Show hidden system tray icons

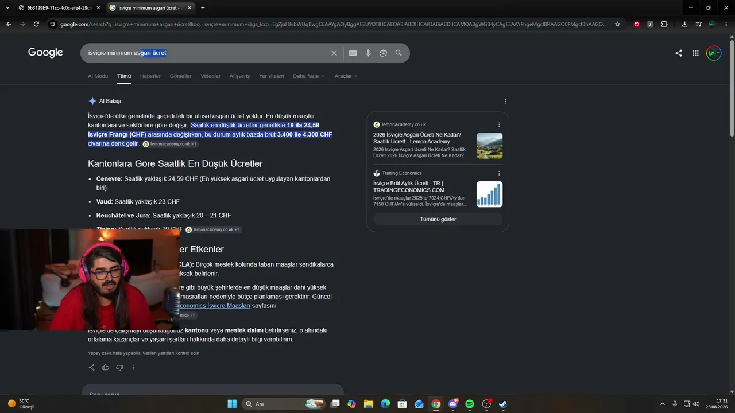[662, 404]
